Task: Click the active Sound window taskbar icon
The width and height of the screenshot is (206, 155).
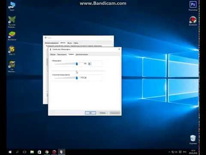Action: point(61,152)
